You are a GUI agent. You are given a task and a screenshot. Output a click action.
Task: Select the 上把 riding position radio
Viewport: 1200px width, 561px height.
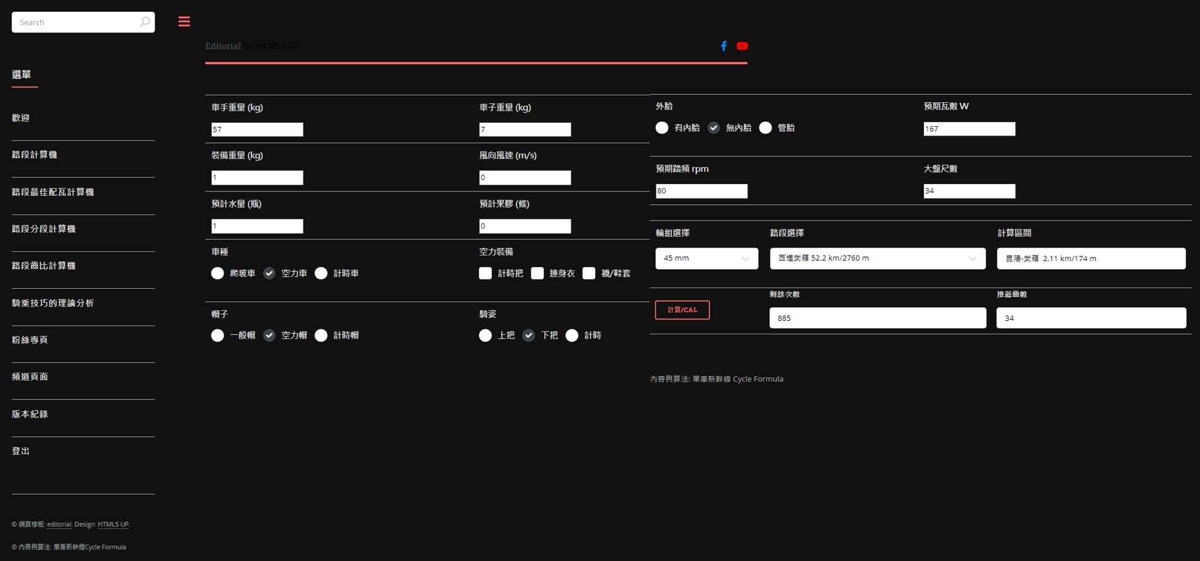[486, 336]
